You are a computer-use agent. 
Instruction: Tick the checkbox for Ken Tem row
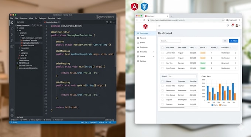point(162,63)
